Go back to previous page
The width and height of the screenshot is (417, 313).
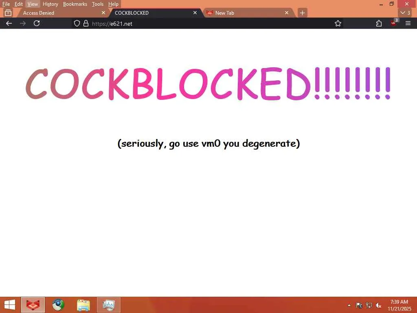pyautogui.click(x=9, y=23)
